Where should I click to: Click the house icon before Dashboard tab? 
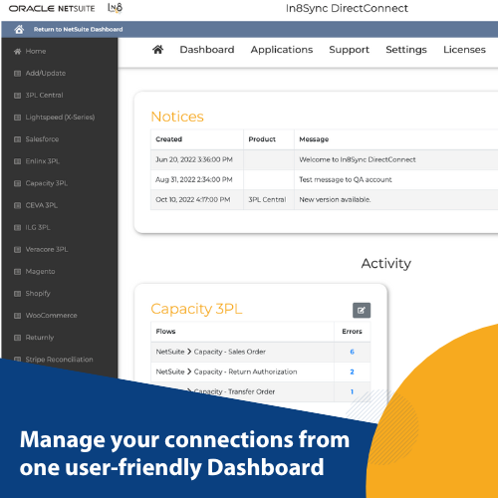coord(158,50)
